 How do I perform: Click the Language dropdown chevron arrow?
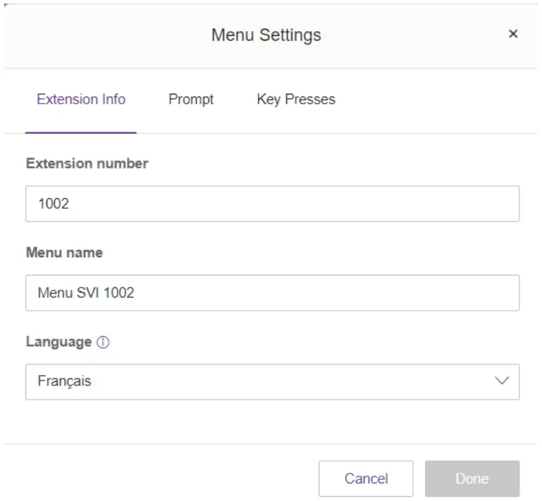pyautogui.click(x=502, y=381)
